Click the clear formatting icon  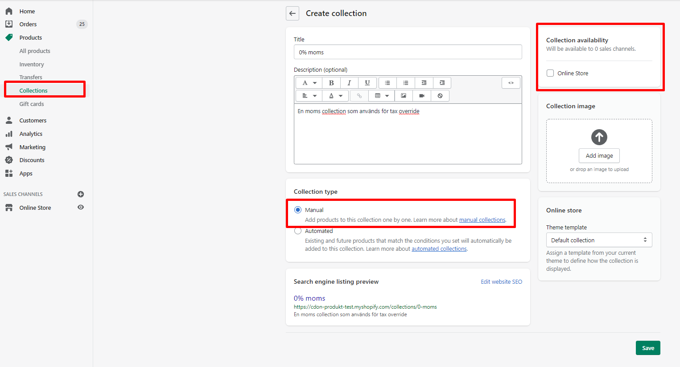point(440,96)
